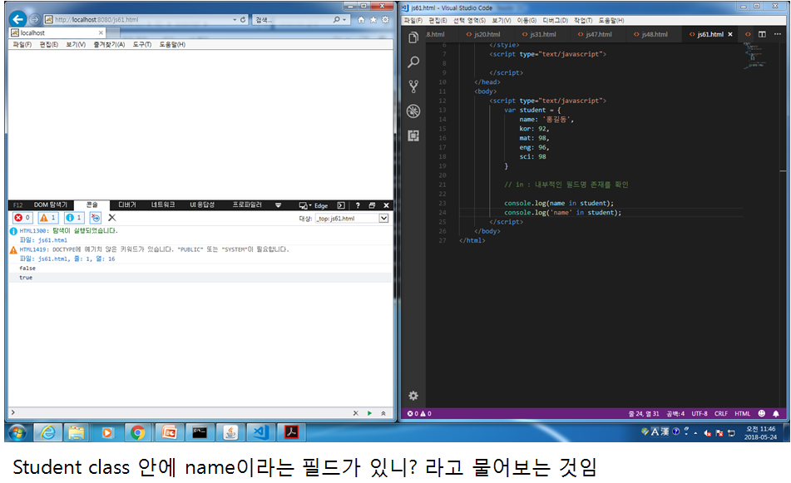
Task: Open the IE search provider dropdown arrow
Action: 344,19
